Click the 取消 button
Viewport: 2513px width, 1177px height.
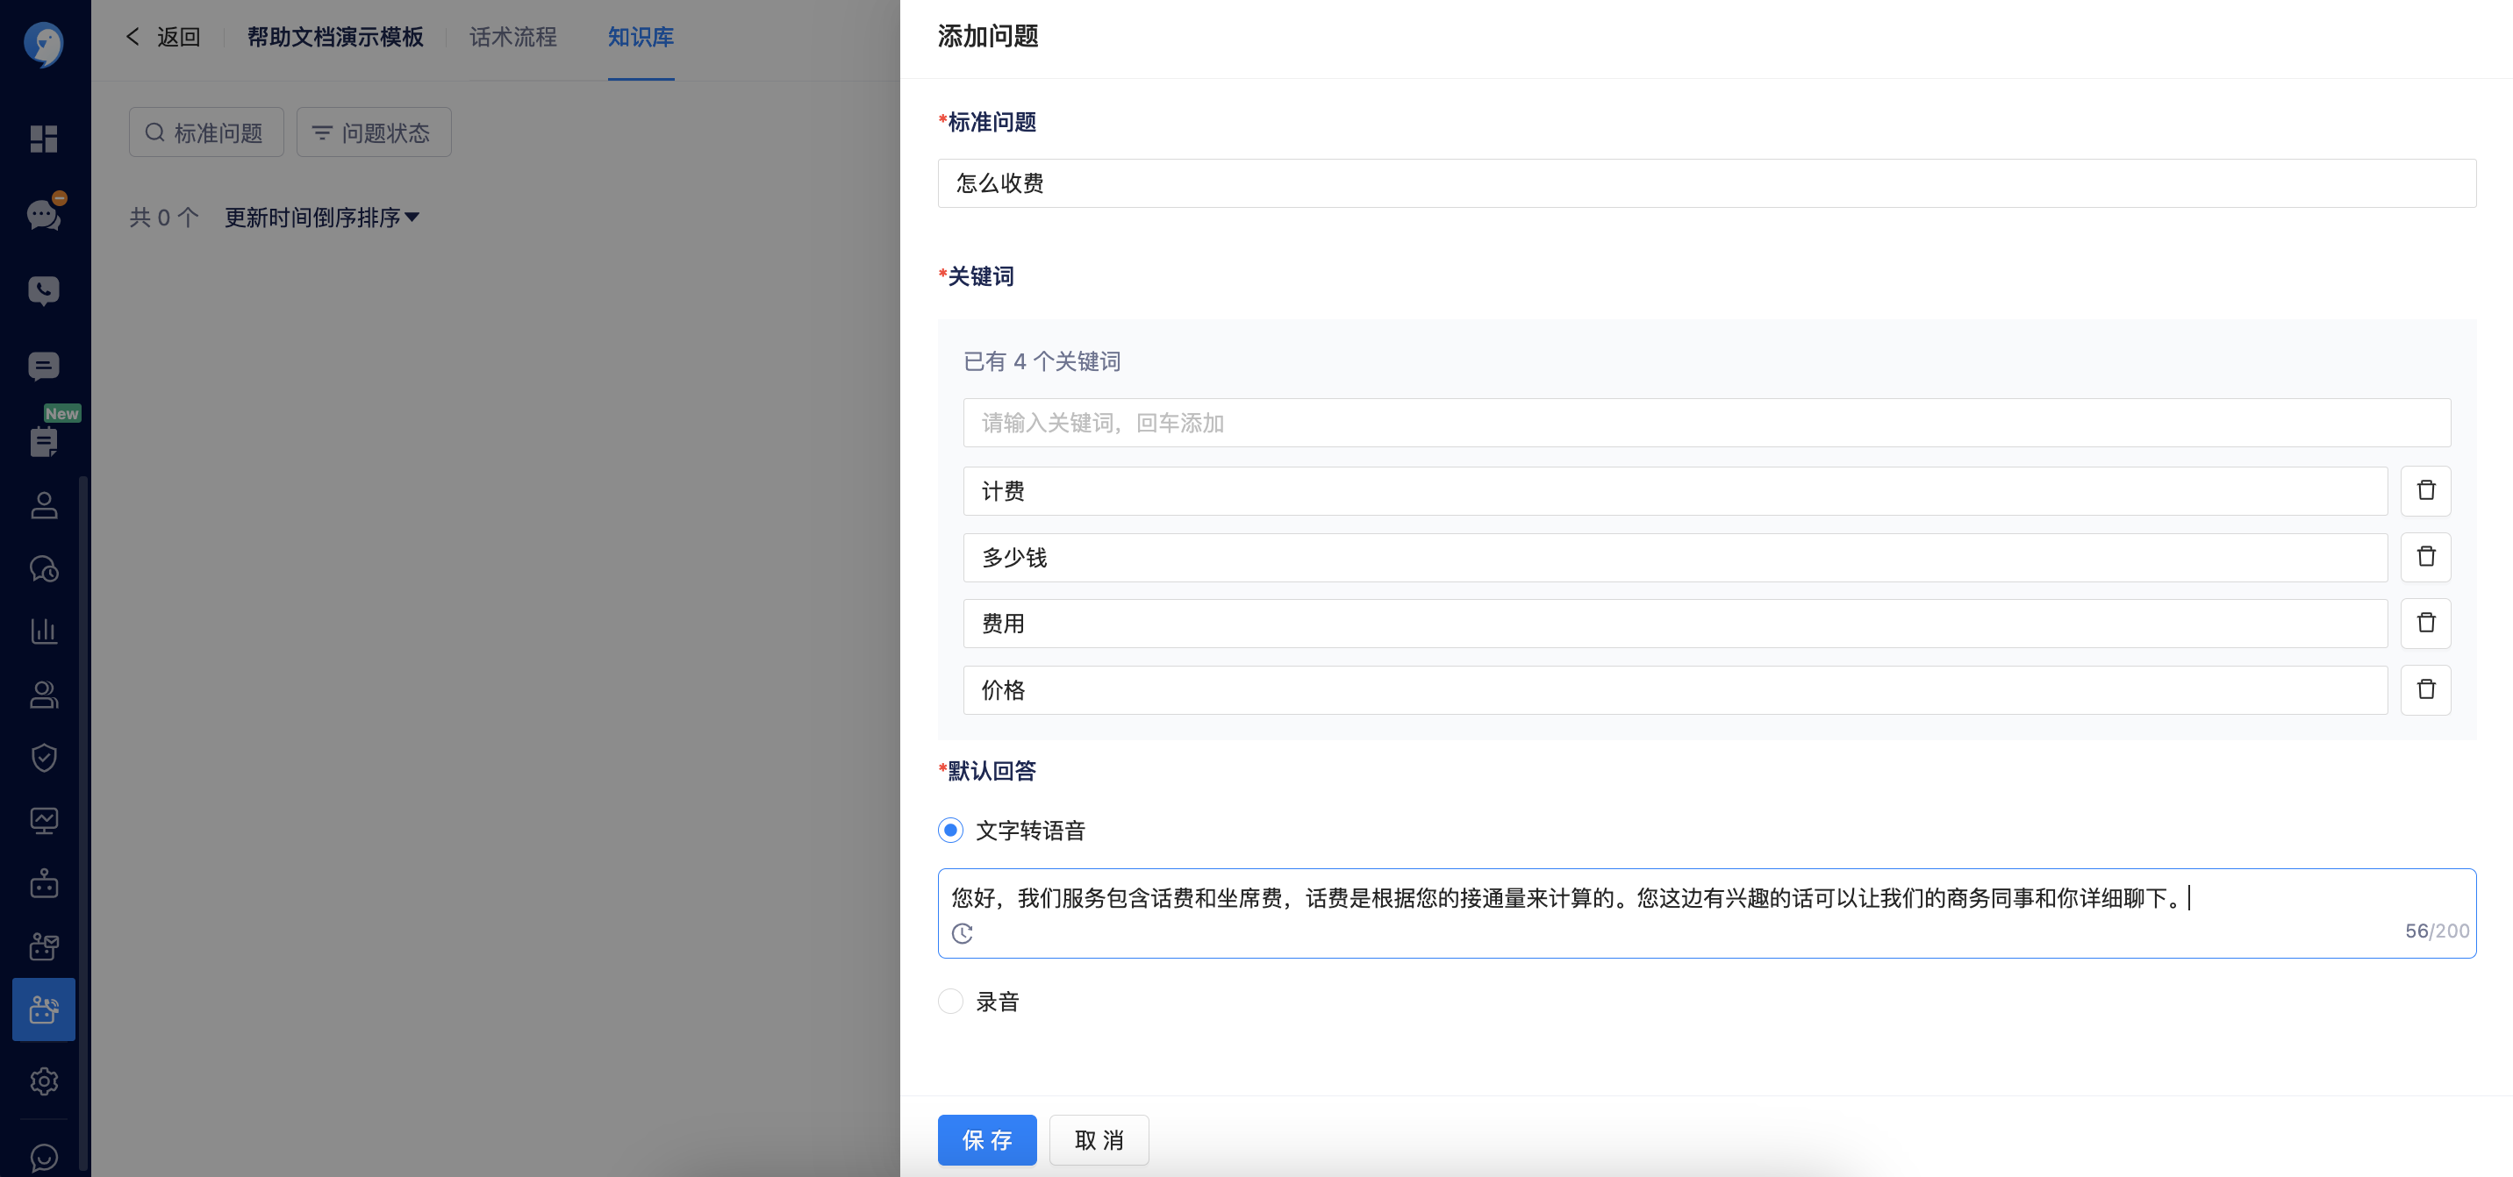tap(1099, 1140)
